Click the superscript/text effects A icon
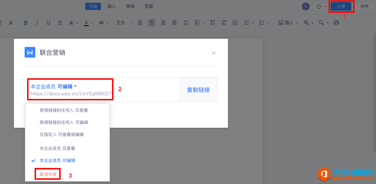 pyautogui.click(x=71, y=23)
